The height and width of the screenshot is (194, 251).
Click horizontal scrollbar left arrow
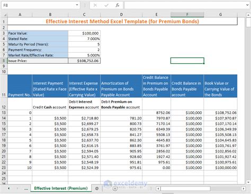tap(158, 189)
